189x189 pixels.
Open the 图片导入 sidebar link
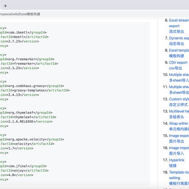click(x=176, y=154)
